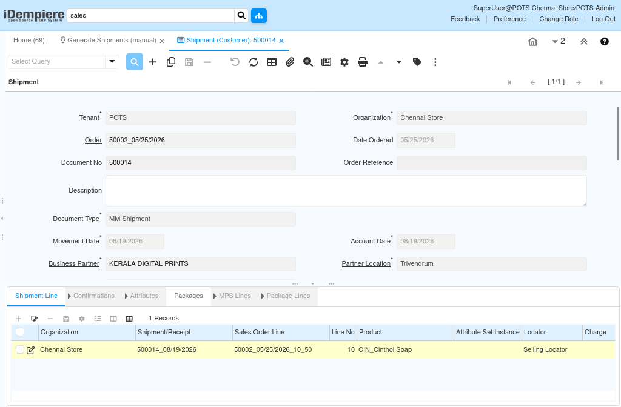Viewport: 621px width, 407px height.
Task: Close the Shipment (Customer) tab
Action: (x=281, y=41)
